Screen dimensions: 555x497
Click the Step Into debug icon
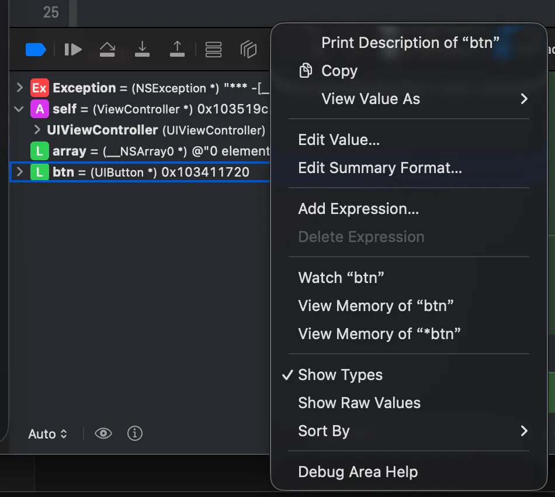(x=142, y=50)
